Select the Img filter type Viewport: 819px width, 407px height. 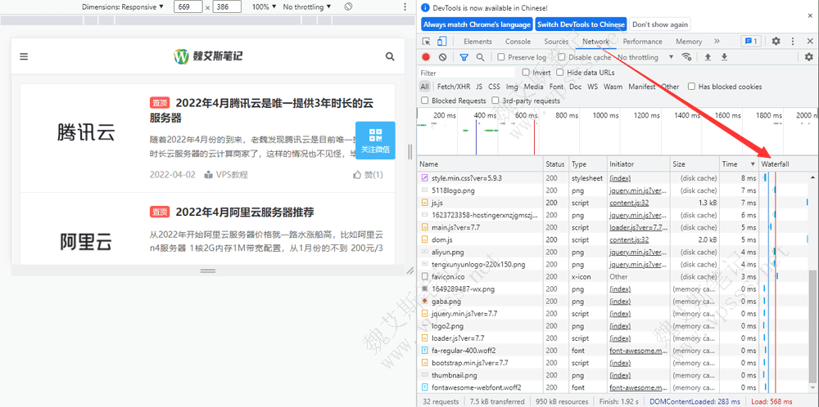tap(512, 87)
